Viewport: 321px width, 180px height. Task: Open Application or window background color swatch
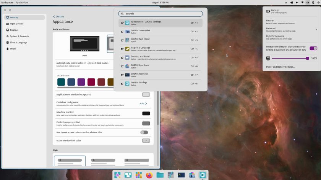(x=146, y=95)
